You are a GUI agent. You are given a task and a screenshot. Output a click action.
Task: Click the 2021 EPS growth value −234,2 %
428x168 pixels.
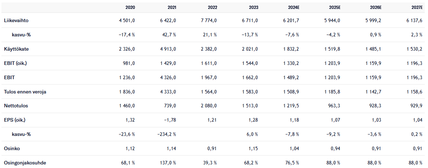(166, 134)
